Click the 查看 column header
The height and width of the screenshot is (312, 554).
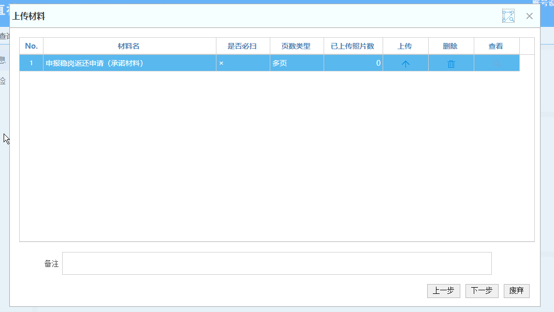(496, 46)
